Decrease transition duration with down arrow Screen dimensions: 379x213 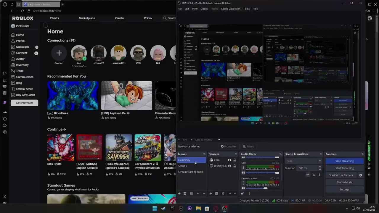(320, 170)
